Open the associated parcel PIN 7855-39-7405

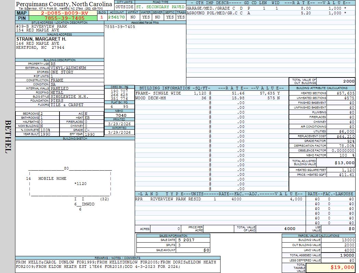click(x=120, y=27)
